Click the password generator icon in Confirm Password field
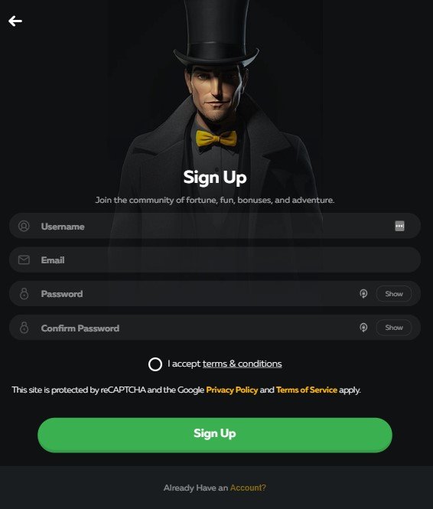Viewport: 433px width, 509px height. point(363,328)
